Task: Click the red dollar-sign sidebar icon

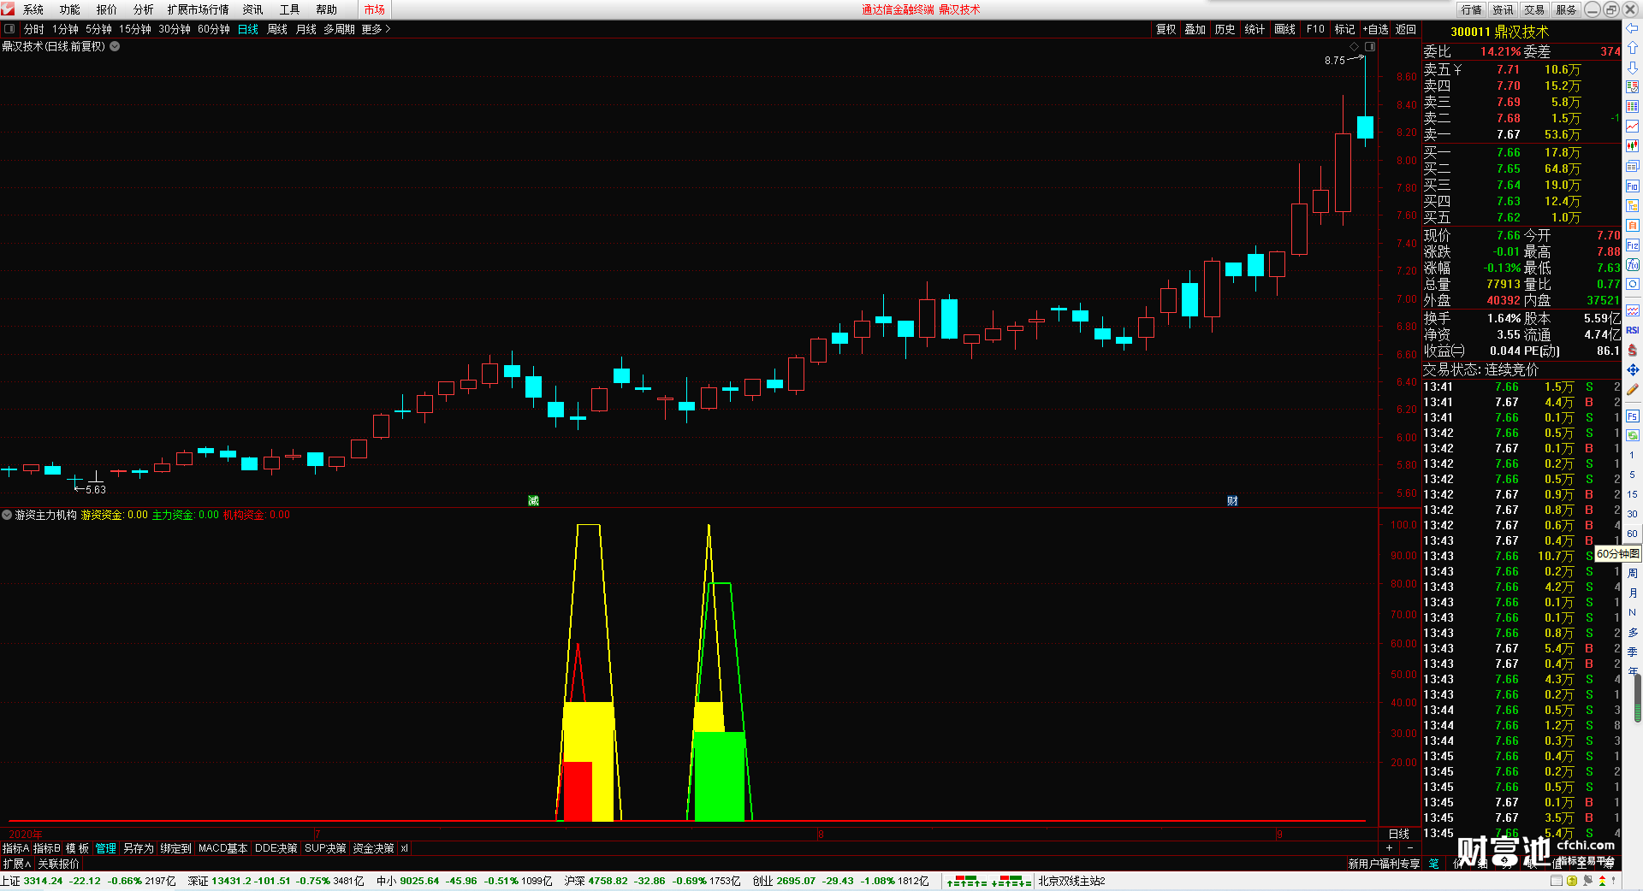Action: point(1633,350)
